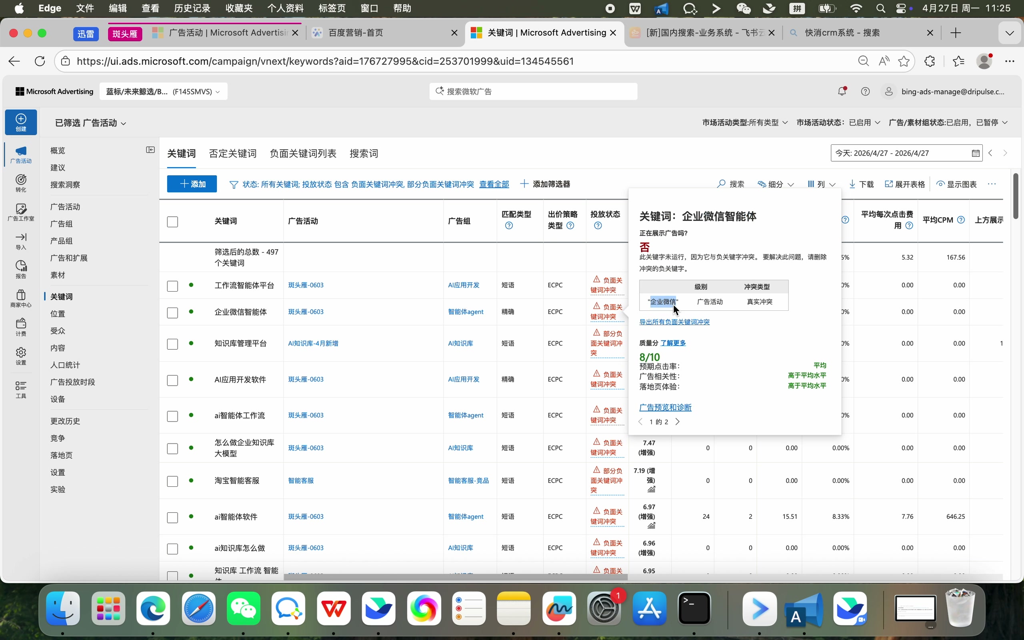Go to next page arrow in keyword popup
The height and width of the screenshot is (640, 1024).
coord(678,422)
